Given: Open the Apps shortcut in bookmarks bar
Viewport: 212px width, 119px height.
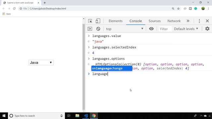Looking at the screenshot, I should (x=7, y=14).
